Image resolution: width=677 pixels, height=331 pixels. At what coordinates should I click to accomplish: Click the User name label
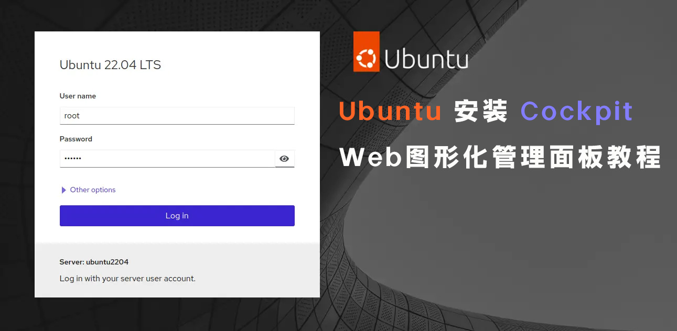[x=78, y=96]
